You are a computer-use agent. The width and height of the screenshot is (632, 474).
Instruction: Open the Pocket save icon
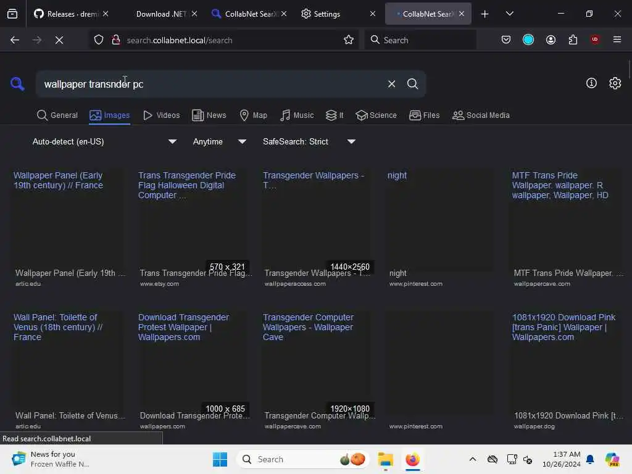point(506,40)
